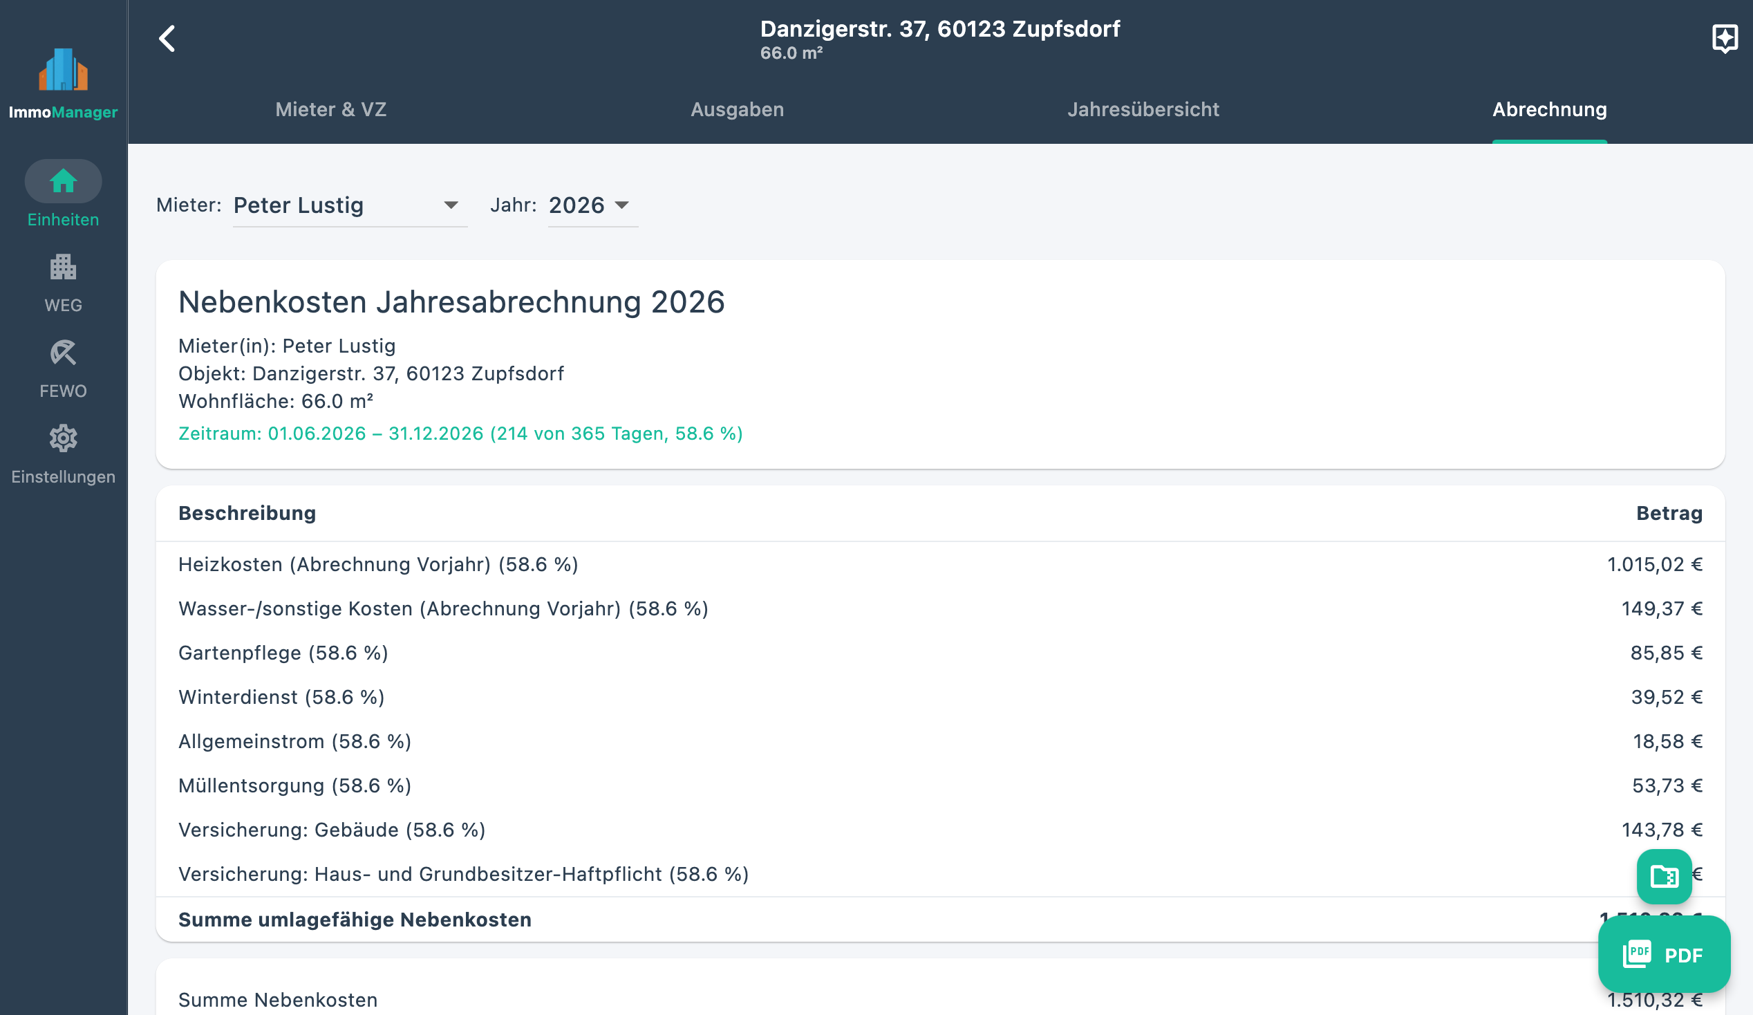Viewport: 1753px width, 1015px height.
Task: Click the Summe Nebenkosten label
Action: point(279,1000)
